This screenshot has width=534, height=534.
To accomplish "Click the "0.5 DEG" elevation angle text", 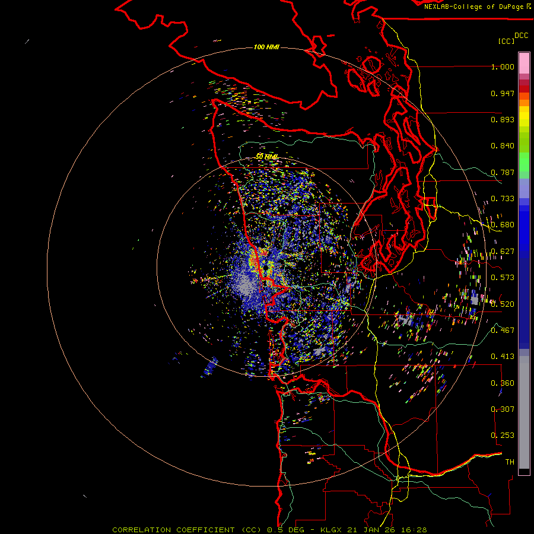I will click(x=285, y=530).
